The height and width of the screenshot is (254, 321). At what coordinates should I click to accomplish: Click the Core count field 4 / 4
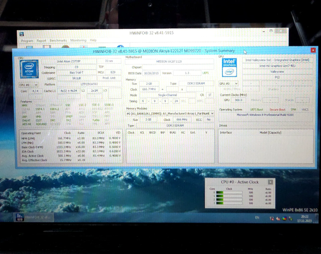(x=35, y=91)
